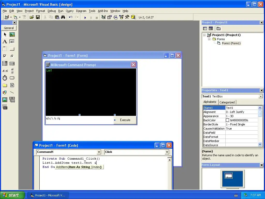Click the Undo toolbar icon
Viewport: 265px width, 199px height.
tap(71, 17)
